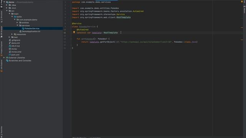Click import line for Pokedex entity
Viewport: 246px width, 138px height.
point(95,8)
